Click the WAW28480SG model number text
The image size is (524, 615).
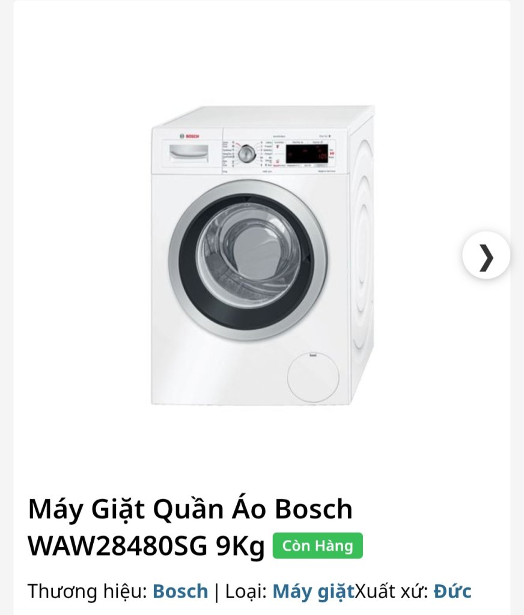coord(117,545)
